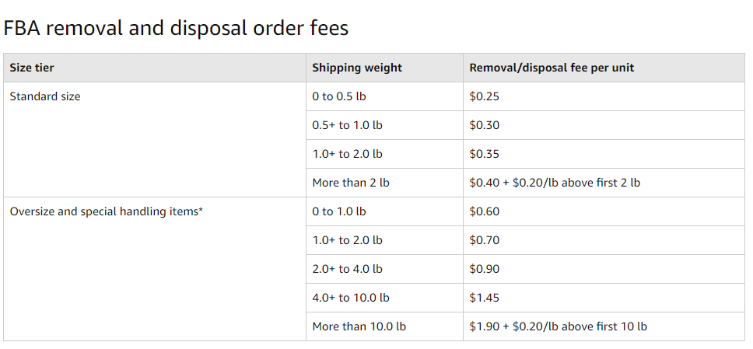Click the $0.70 fee value

484,240
